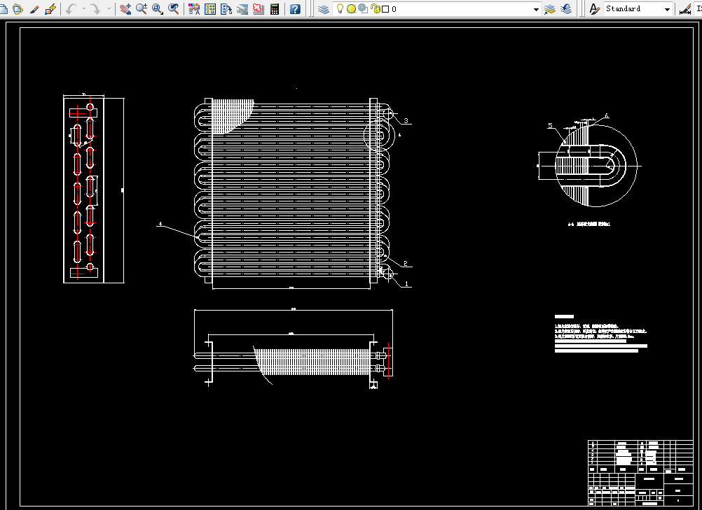Open the Tool Palettes window icon
The image size is (702, 510).
(226, 9)
